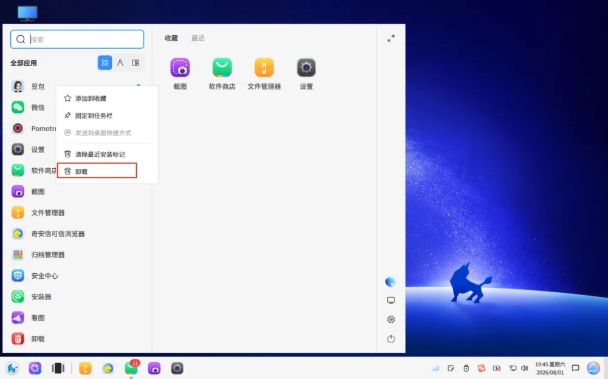Open the file manager from the taskbar
Image resolution: width=608 pixels, height=379 pixels.
(x=85, y=368)
